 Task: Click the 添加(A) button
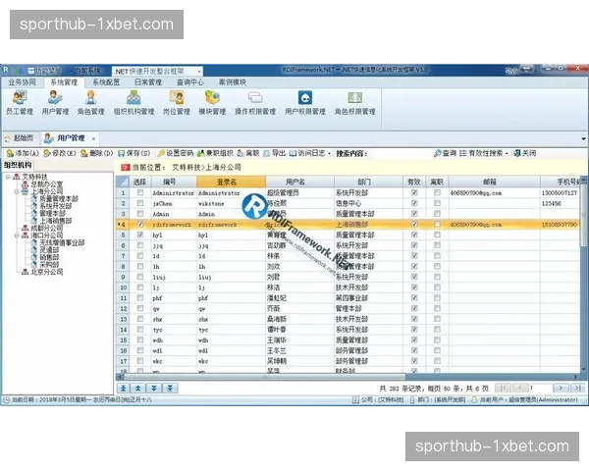pos(22,153)
